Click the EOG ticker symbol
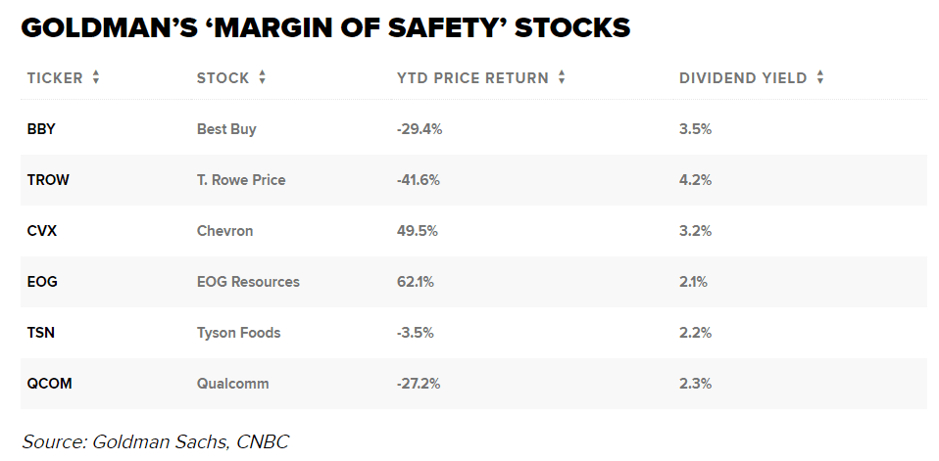The image size is (939, 461). click(x=42, y=282)
